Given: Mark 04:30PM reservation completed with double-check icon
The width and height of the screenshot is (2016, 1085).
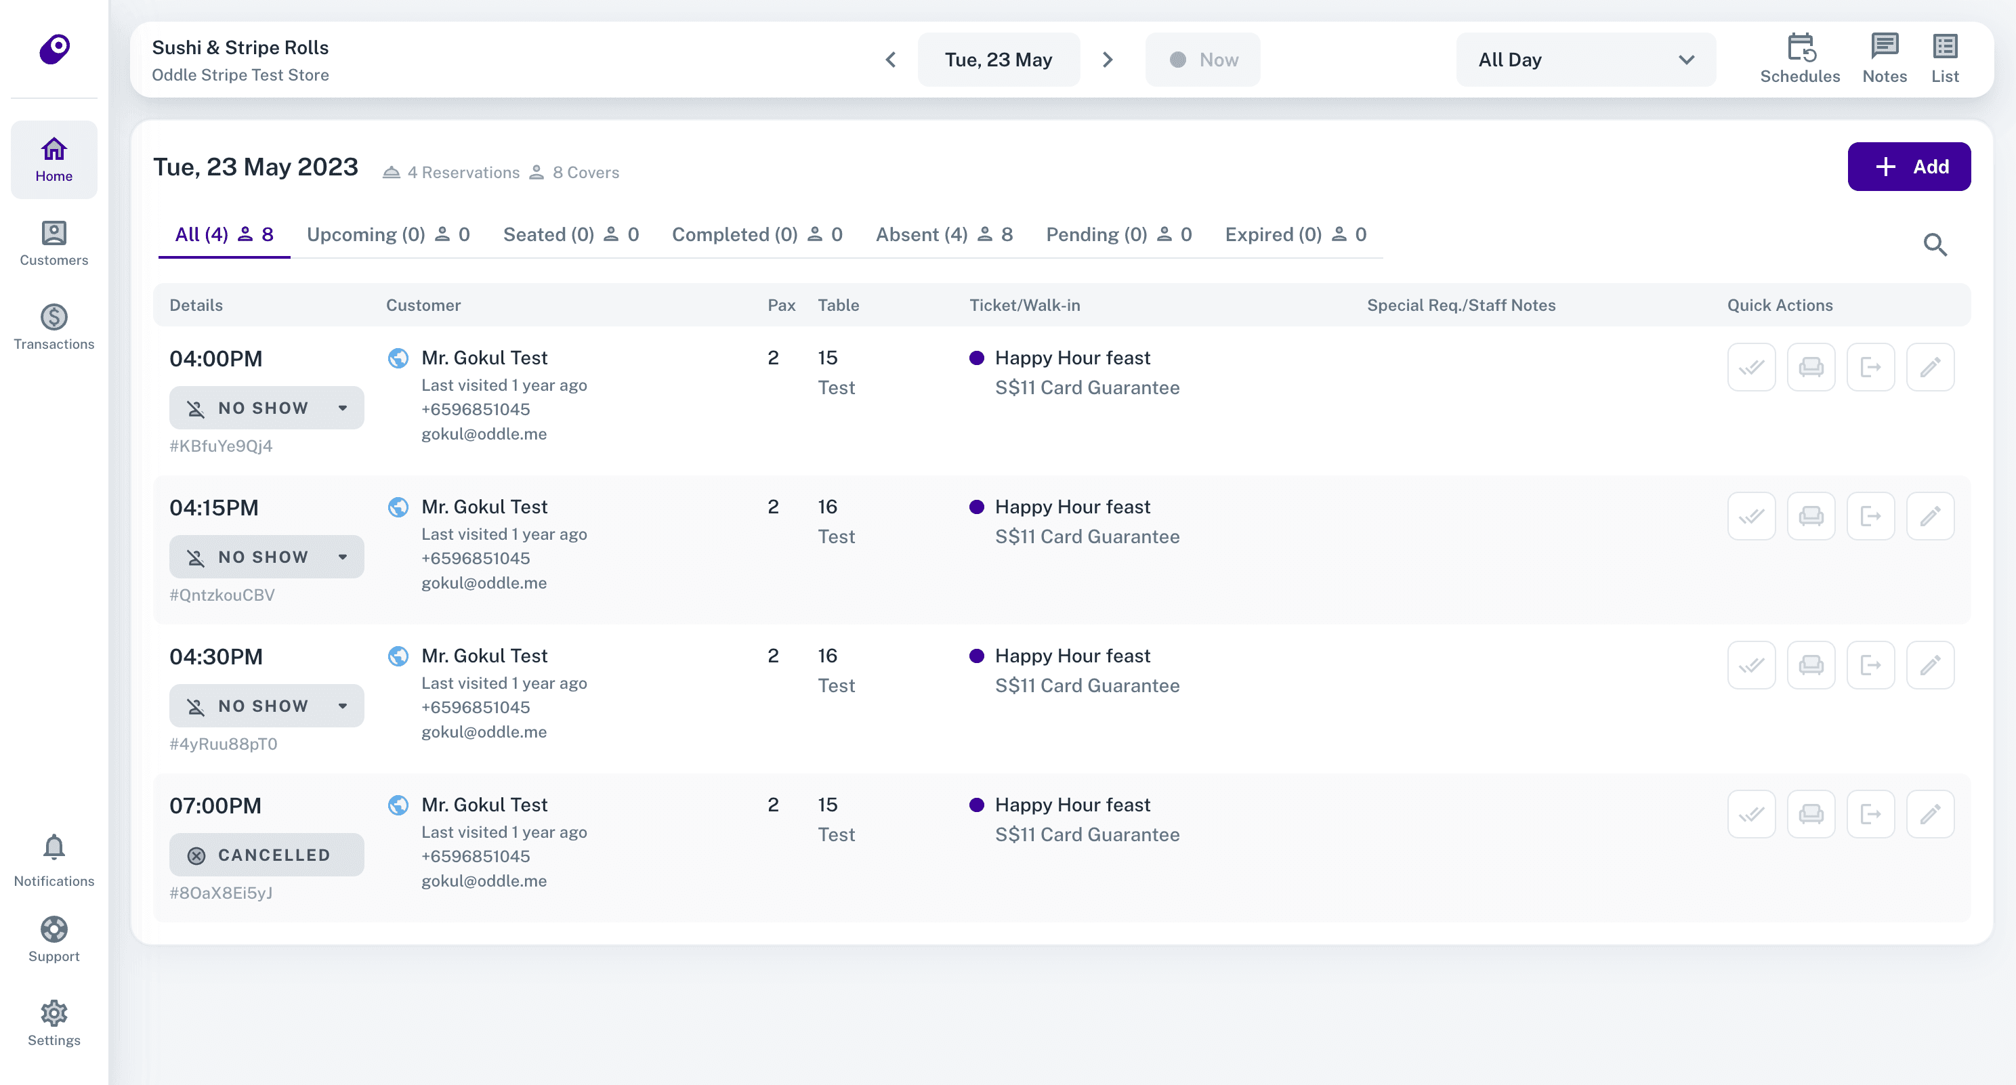Looking at the screenshot, I should [1750, 665].
